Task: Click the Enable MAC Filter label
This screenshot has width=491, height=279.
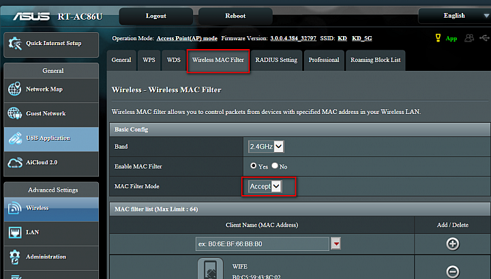Action: [138, 166]
